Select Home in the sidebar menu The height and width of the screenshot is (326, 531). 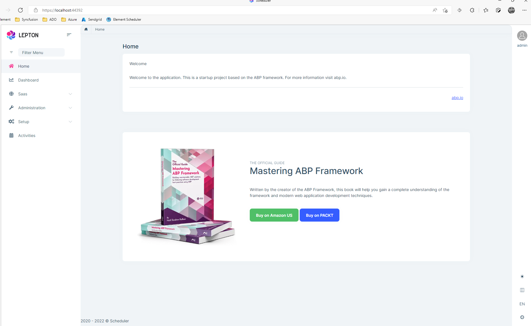(41, 66)
